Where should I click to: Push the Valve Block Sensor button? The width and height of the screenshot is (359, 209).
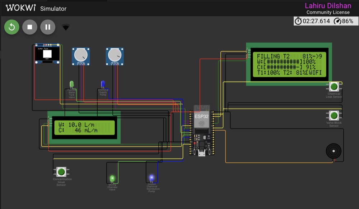pyautogui.click(x=334, y=116)
